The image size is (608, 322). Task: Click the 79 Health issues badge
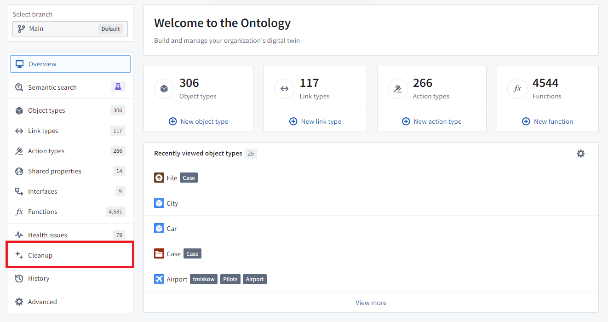(120, 235)
